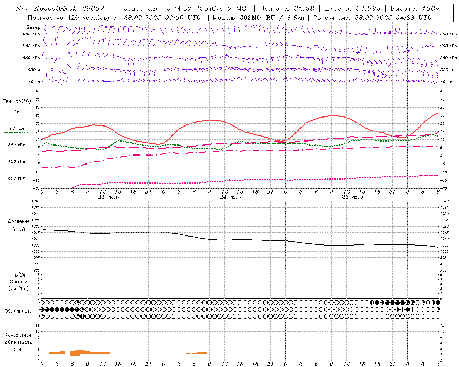Click the 24 июля date label
The height and width of the screenshot is (367, 459).
[x=231, y=197]
